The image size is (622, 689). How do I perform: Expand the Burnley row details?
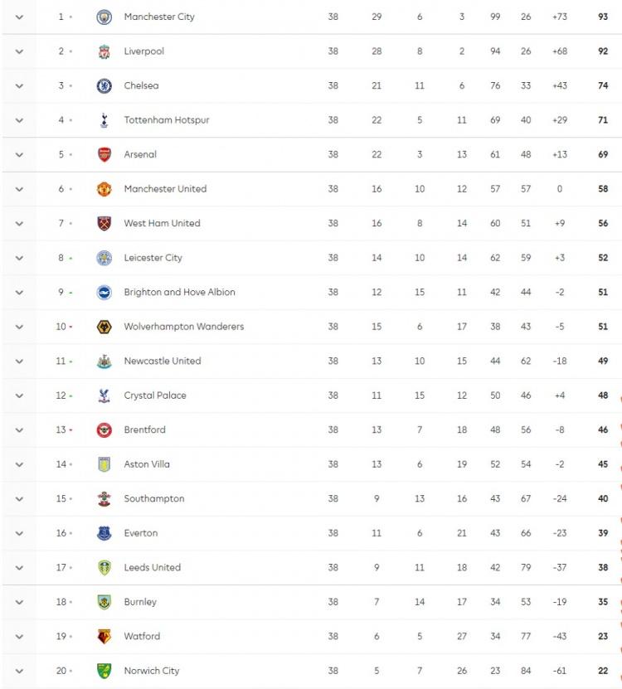tap(19, 602)
